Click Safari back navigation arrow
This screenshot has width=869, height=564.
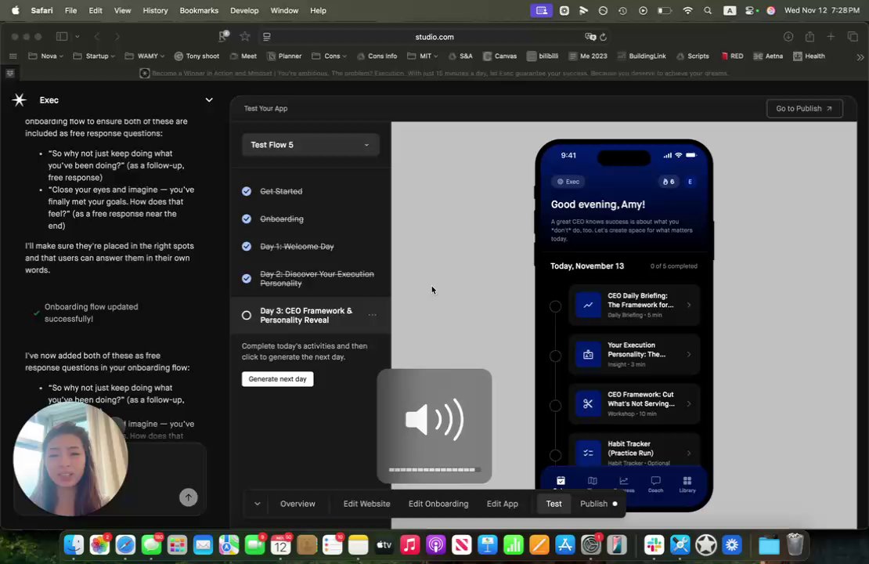pos(97,37)
